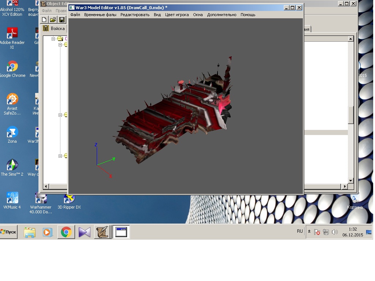
Task: Click the New file icon in Object Editor
Action: pyautogui.click(x=44, y=19)
